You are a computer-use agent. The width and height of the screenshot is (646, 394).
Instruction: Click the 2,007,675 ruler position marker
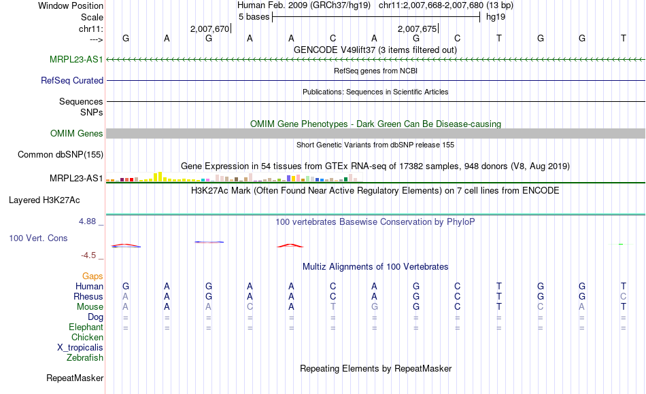(417, 29)
